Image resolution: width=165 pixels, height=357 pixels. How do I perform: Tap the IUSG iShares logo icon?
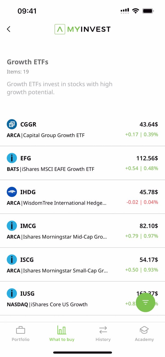point(12,294)
